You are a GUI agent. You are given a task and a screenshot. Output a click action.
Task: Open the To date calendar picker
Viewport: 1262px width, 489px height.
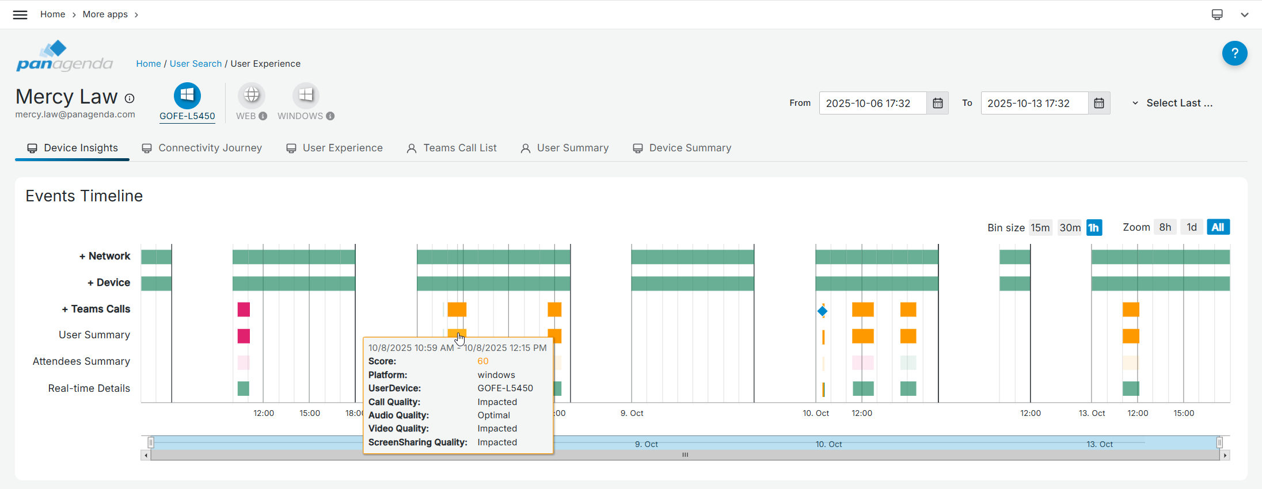click(1098, 103)
